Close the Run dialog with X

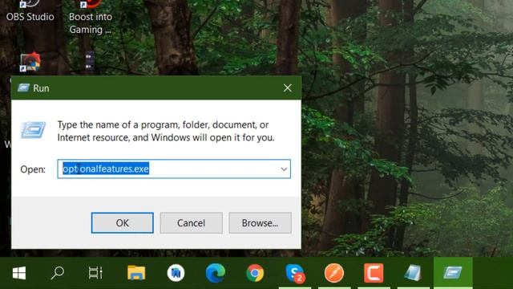[x=288, y=88]
